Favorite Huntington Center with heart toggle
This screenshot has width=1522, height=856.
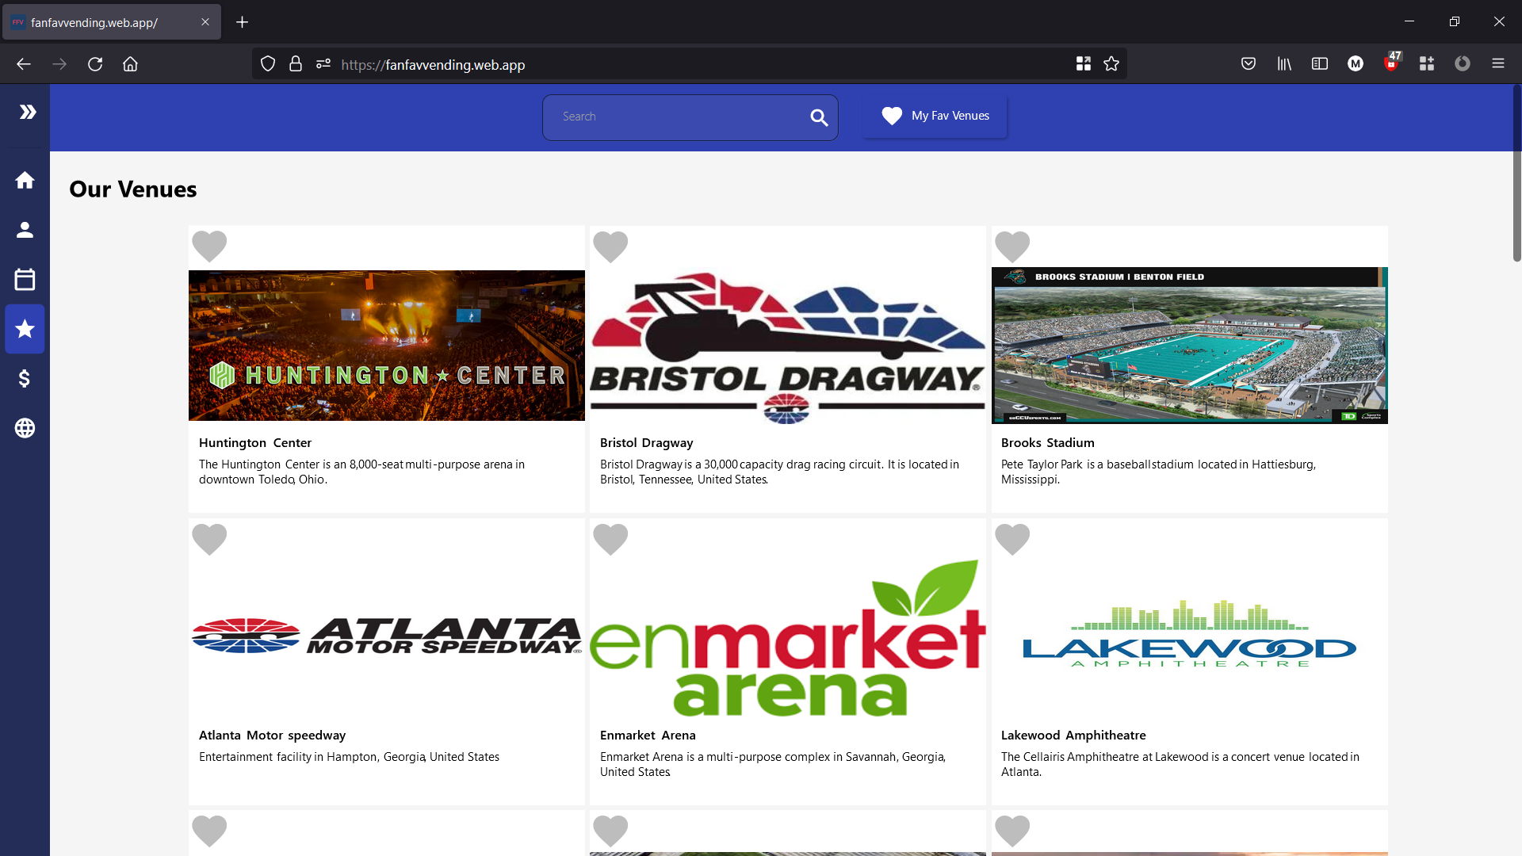[209, 246]
